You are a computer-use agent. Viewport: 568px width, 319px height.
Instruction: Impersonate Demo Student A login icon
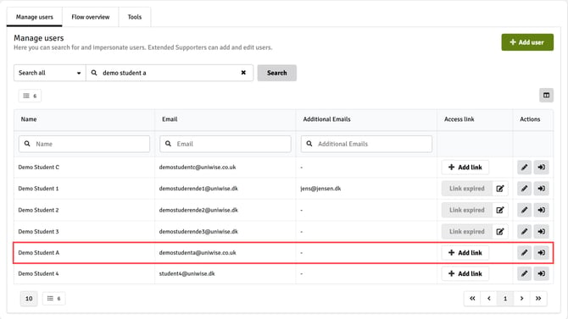tap(541, 252)
